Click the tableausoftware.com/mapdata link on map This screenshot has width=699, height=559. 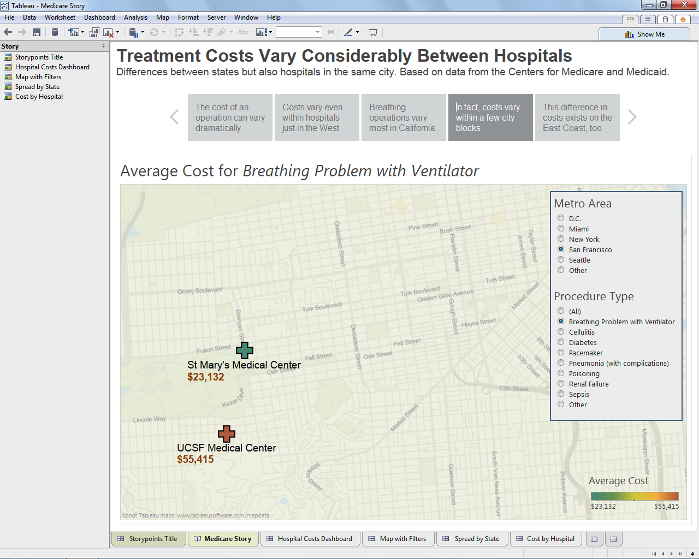[223, 515]
